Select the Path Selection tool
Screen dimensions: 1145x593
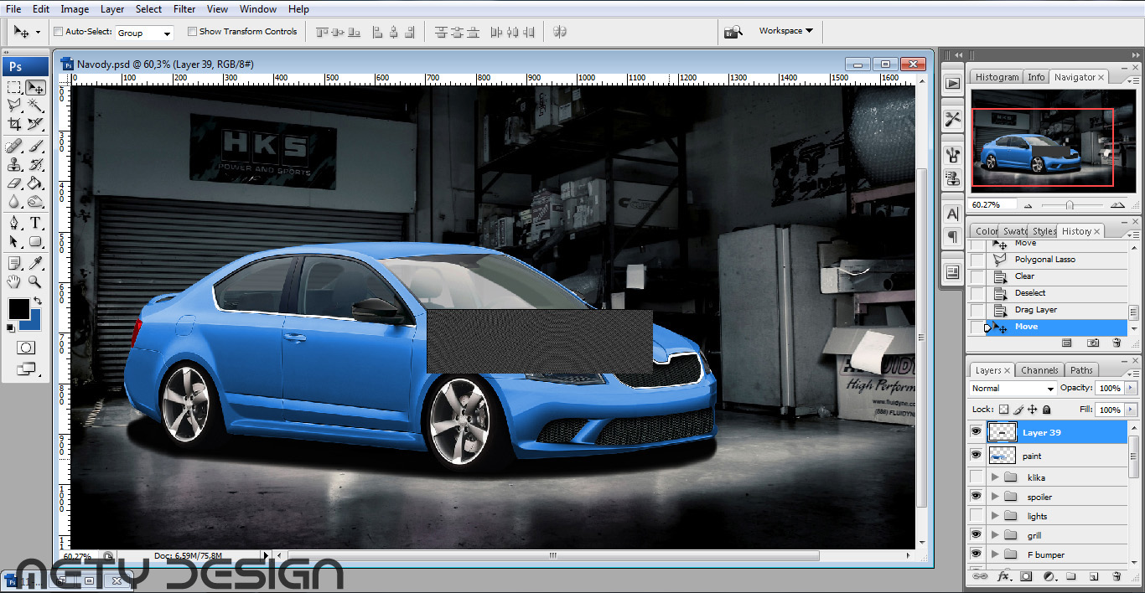pyautogui.click(x=14, y=241)
